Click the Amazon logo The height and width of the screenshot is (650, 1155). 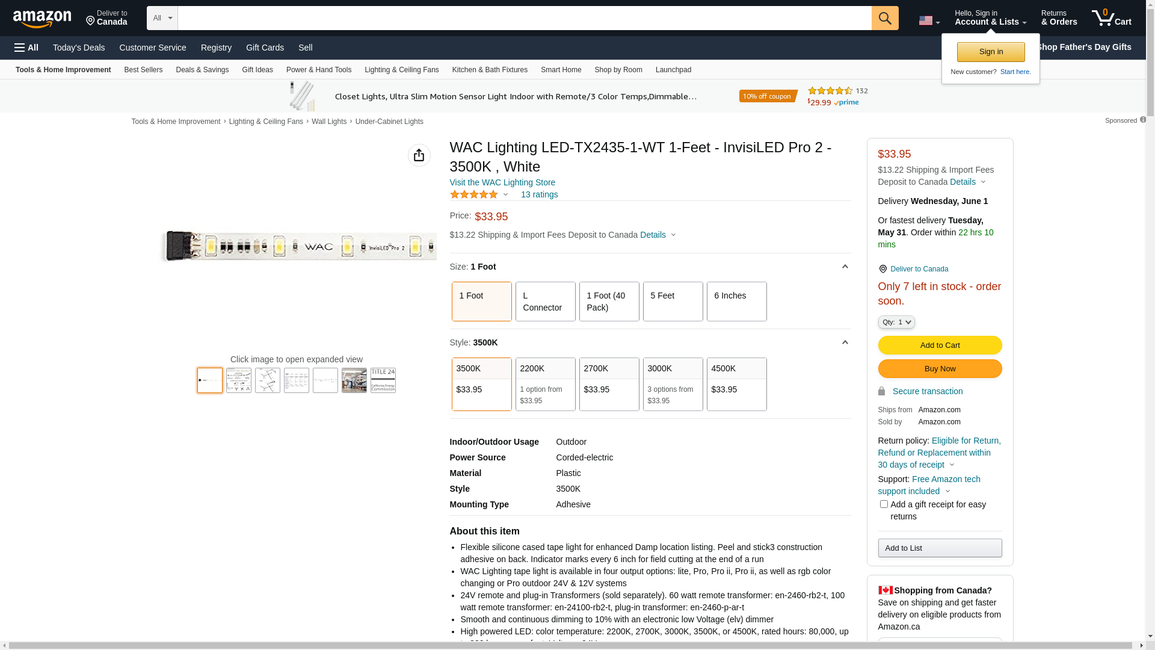pyautogui.click(x=42, y=19)
